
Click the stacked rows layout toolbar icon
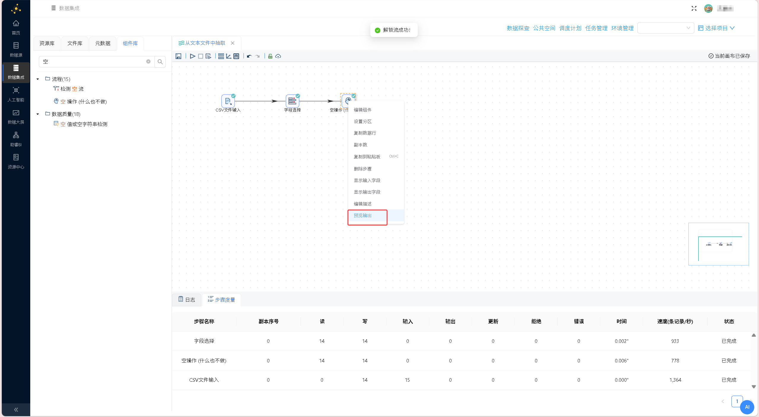221,56
